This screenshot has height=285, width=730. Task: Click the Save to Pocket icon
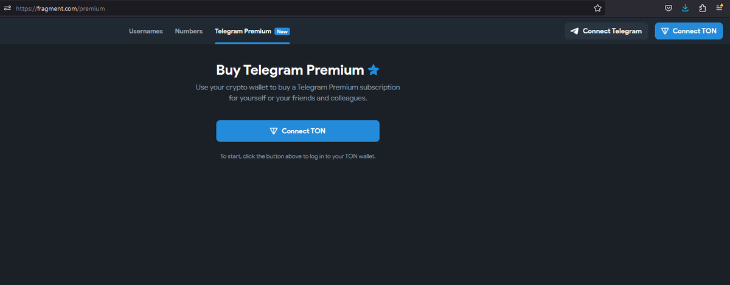[668, 9]
